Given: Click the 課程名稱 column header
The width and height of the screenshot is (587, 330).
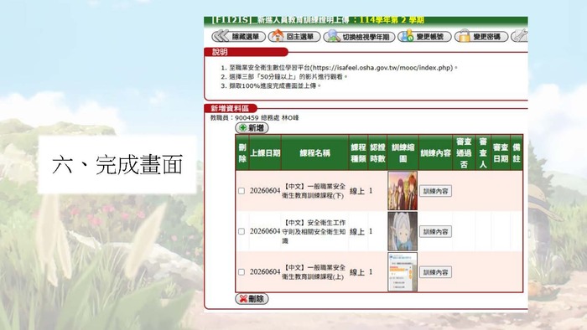Looking at the screenshot, I should (314, 152).
